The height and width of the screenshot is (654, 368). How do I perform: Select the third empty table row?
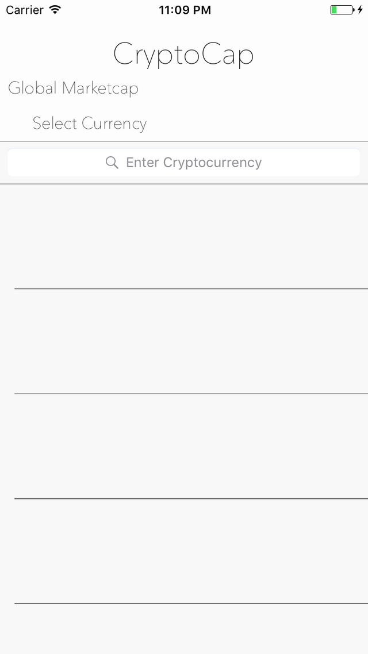184,447
